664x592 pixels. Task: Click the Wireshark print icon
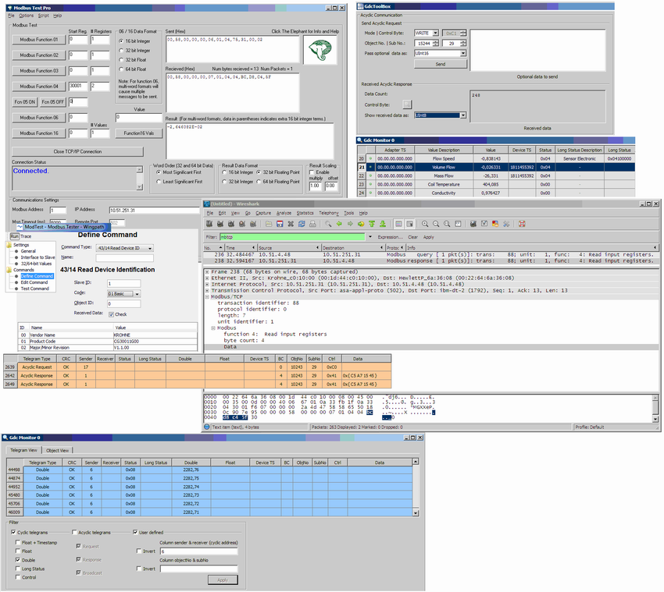pyautogui.click(x=312, y=224)
